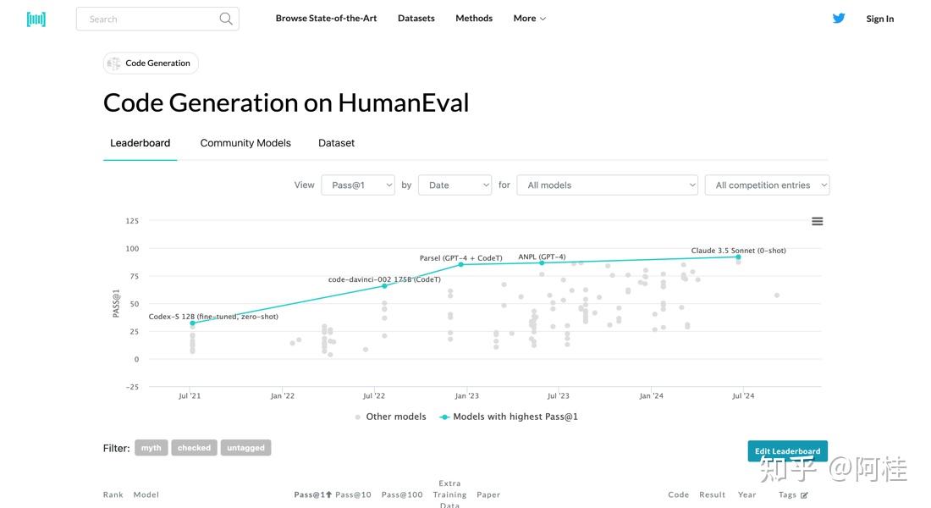Expand the All competition entries dropdown

point(767,185)
